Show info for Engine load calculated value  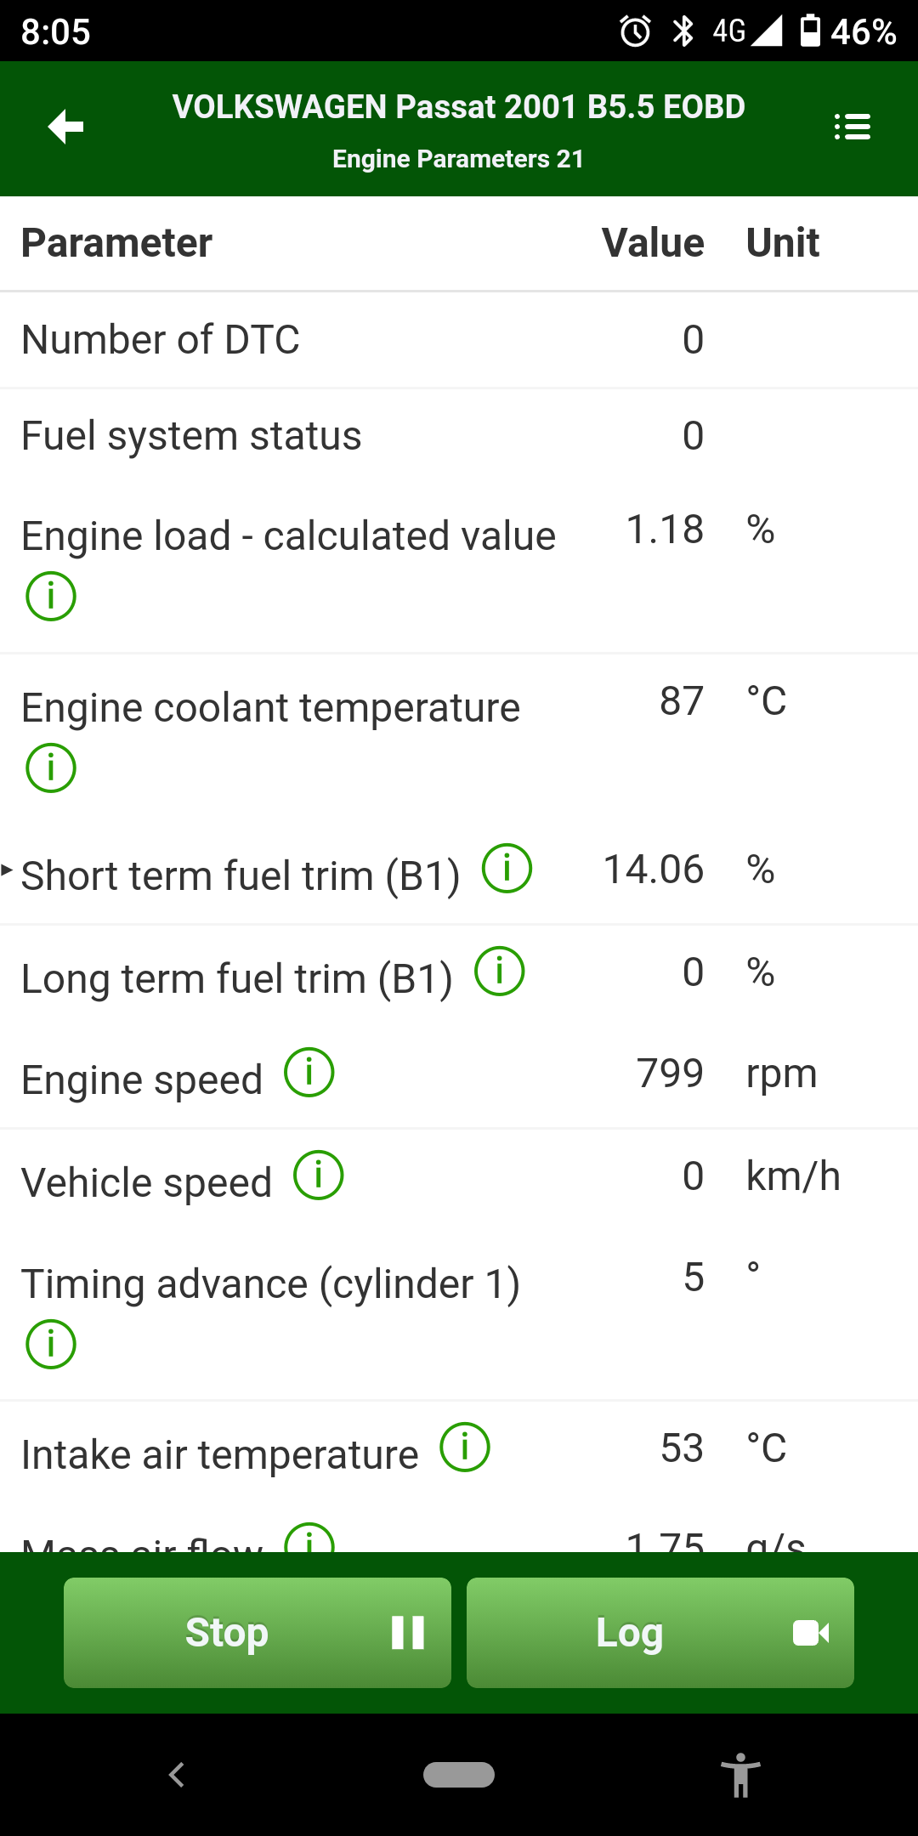51,596
